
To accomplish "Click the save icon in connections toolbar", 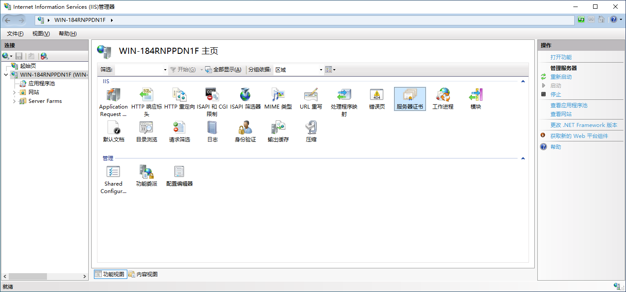I will [x=19, y=56].
